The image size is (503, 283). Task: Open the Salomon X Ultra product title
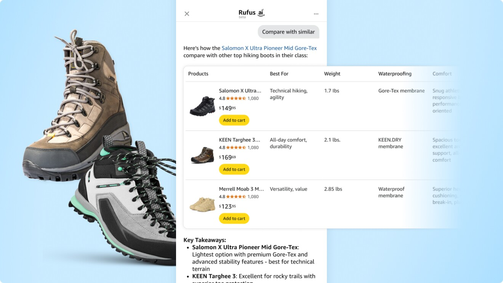[x=240, y=91]
